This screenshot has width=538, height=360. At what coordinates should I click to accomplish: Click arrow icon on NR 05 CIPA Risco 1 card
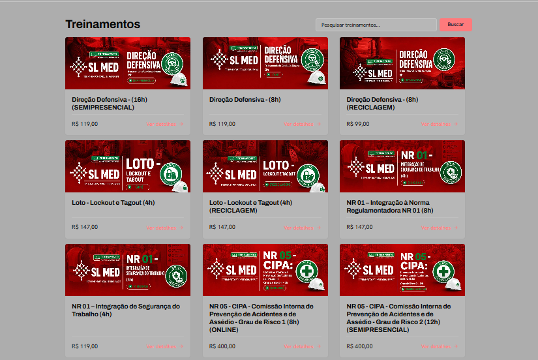coord(319,346)
